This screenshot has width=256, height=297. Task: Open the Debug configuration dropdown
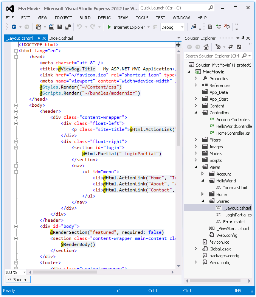point(182,27)
